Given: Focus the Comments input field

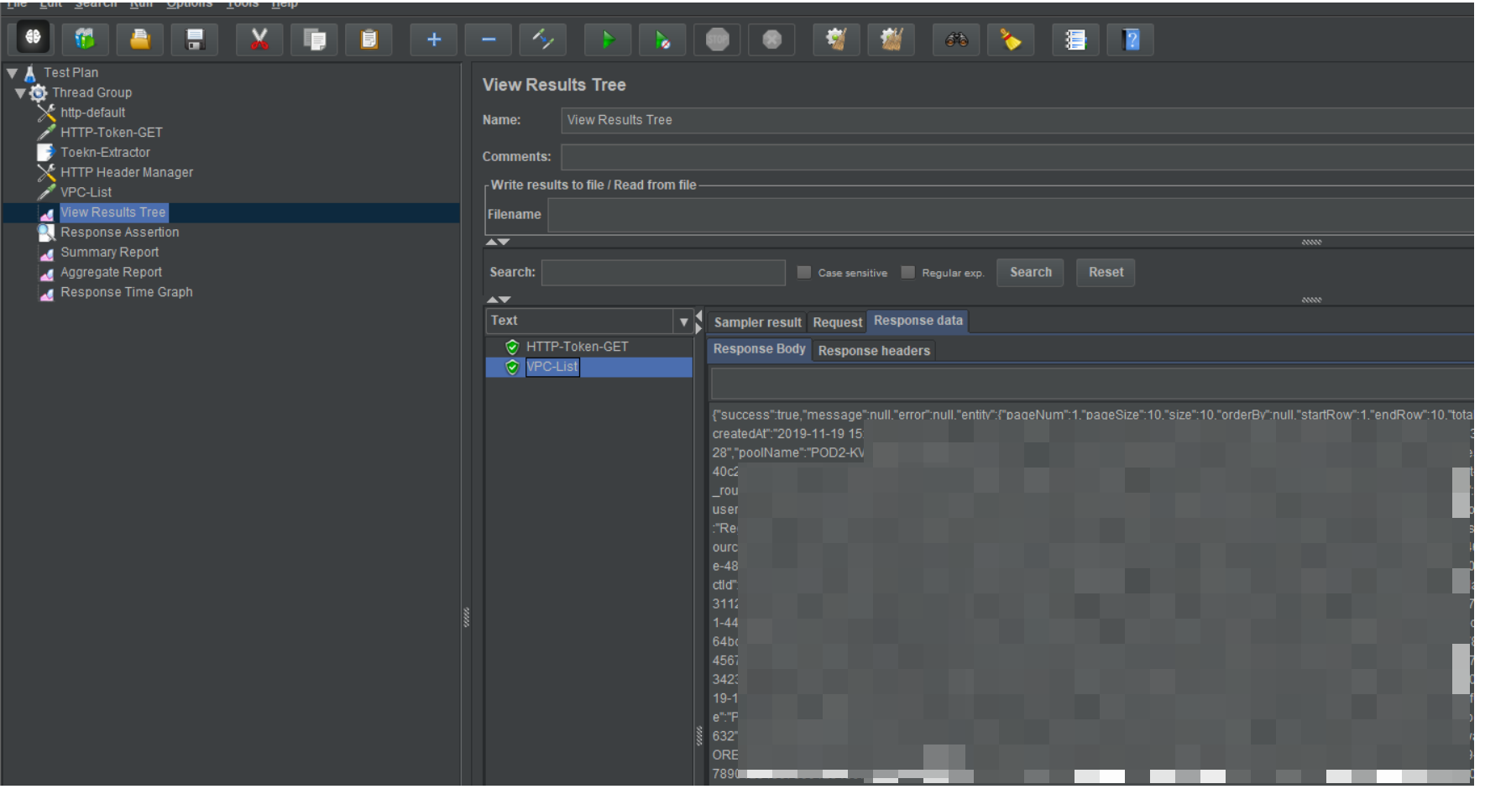Looking at the screenshot, I should tap(1017, 157).
